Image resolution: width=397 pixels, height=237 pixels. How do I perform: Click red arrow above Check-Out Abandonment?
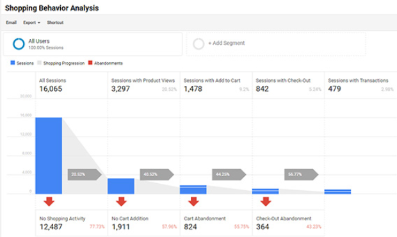point(266,202)
